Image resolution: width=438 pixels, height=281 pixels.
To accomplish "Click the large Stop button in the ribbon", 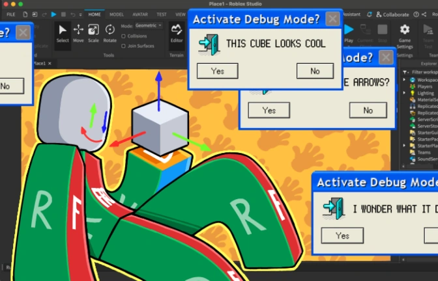I will pyautogui.click(x=383, y=34).
